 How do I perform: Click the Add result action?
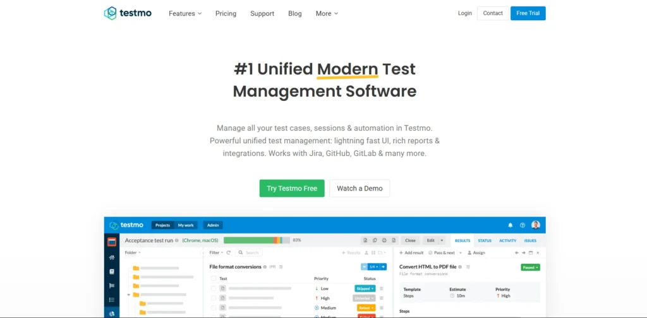pos(411,252)
